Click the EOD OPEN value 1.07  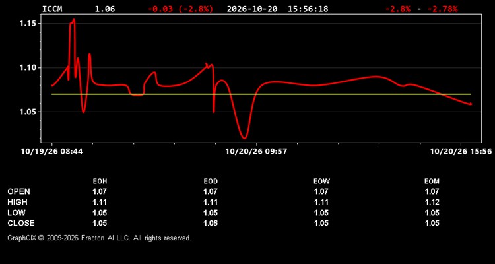pyautogui.click(x=211, y=191)
